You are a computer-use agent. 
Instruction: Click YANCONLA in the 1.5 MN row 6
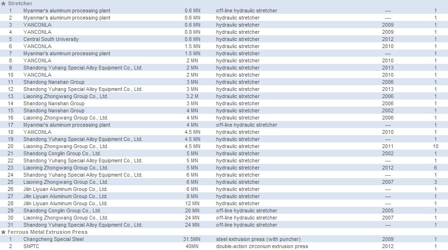point(37,46)
